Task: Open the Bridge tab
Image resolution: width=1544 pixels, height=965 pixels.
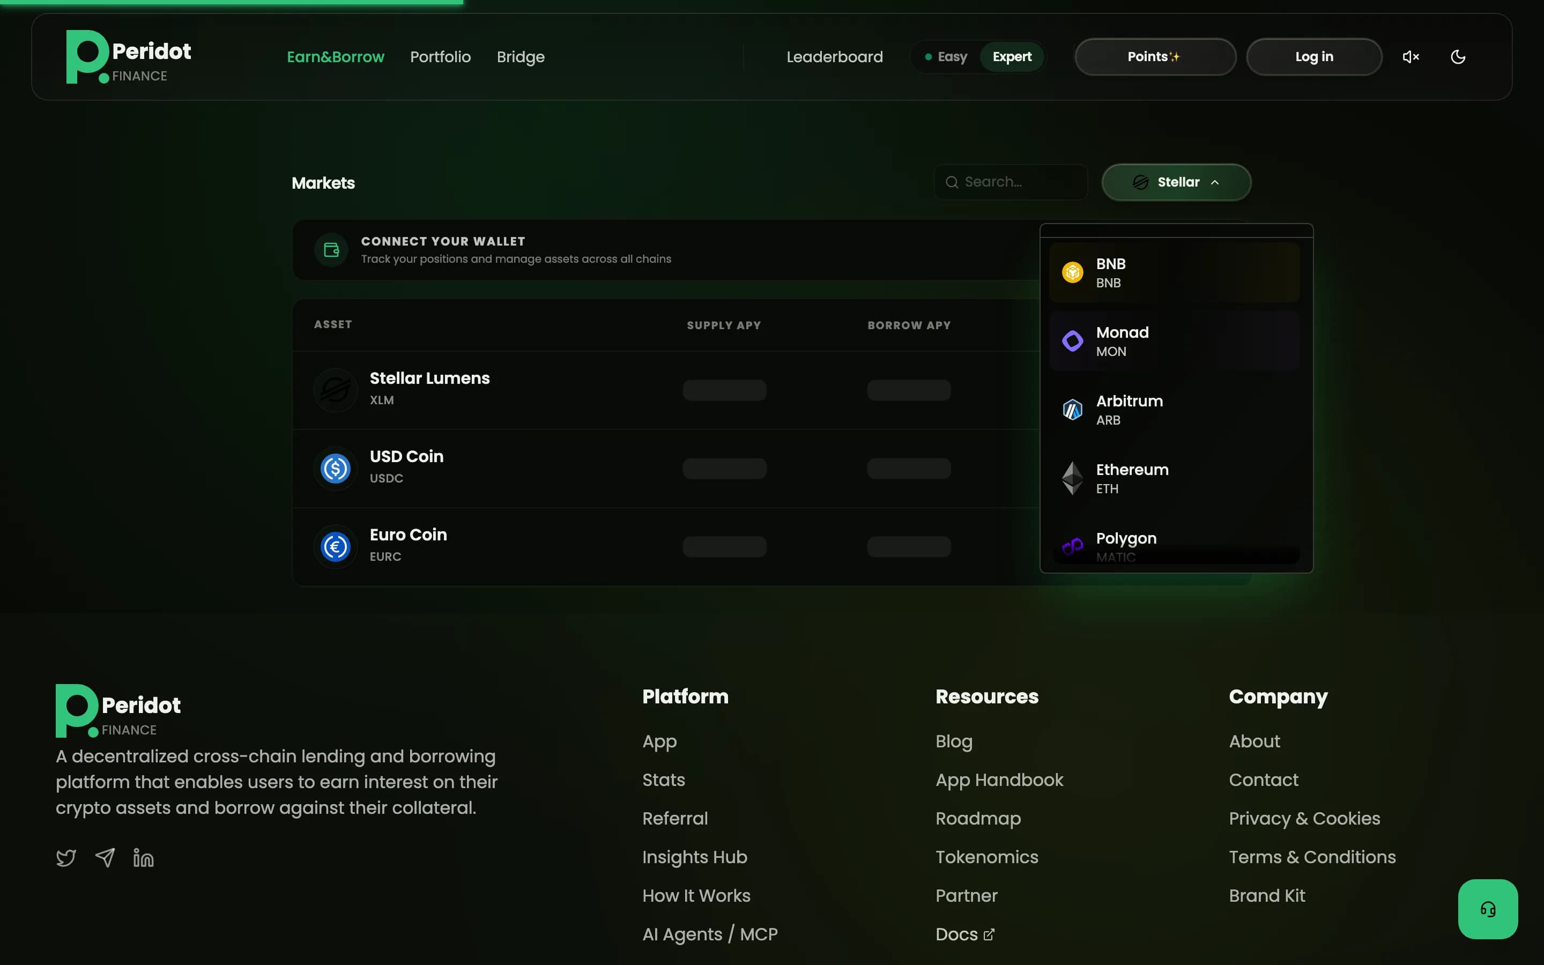Action: click(521, 57)
